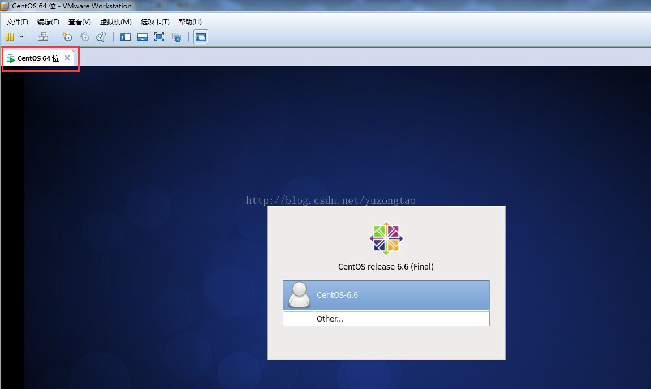
Task: Open the snapshot manager
Action: pyautogui.click(x=101, y=37)
